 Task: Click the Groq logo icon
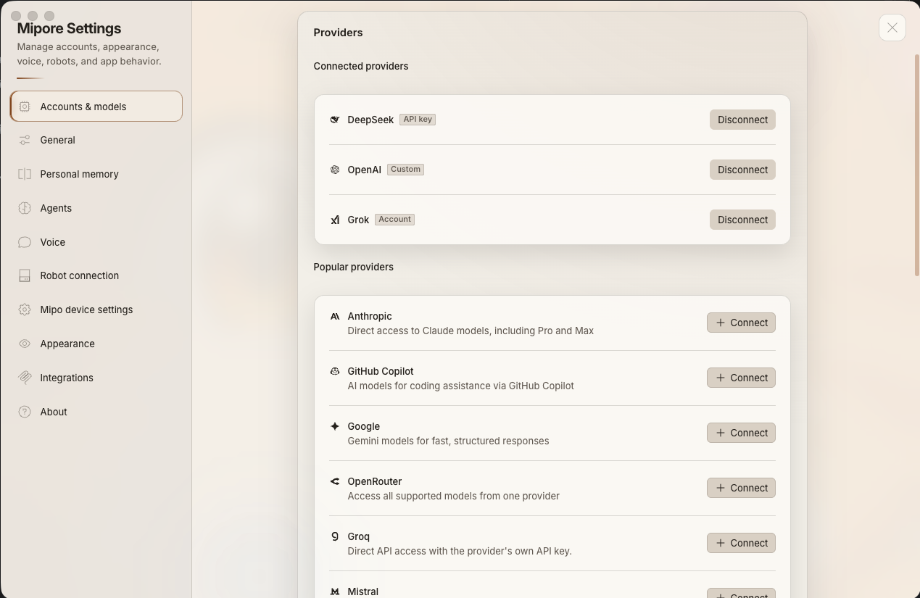pos(335,536)
